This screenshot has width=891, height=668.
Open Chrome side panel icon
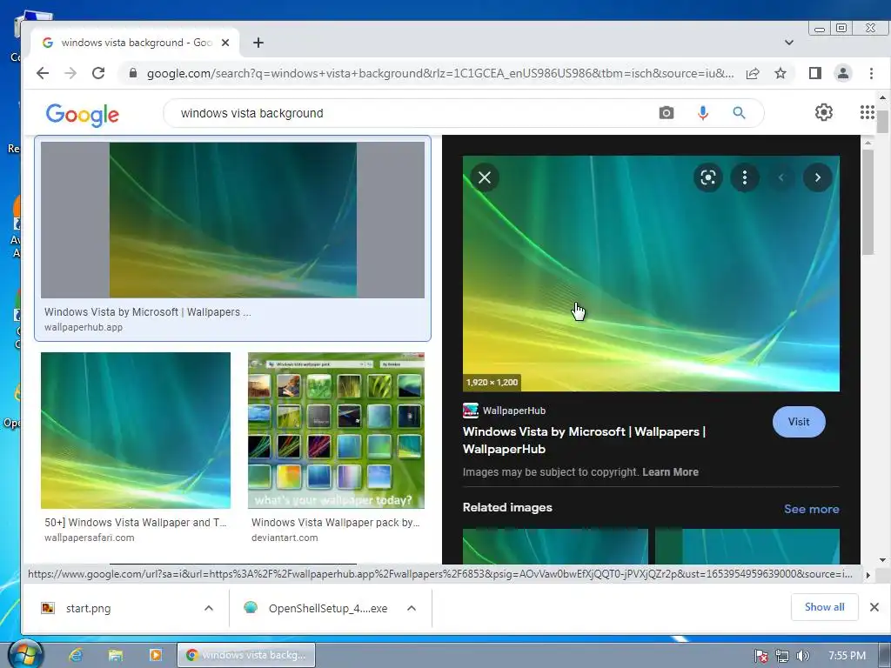[814, 73]
